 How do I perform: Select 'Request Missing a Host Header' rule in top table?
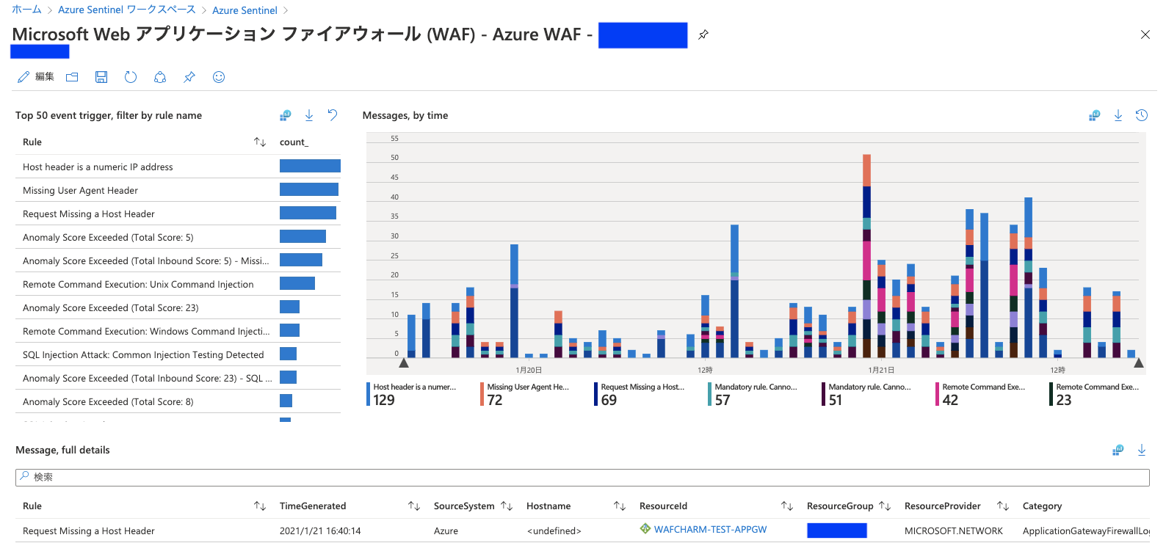pos(178,214)
